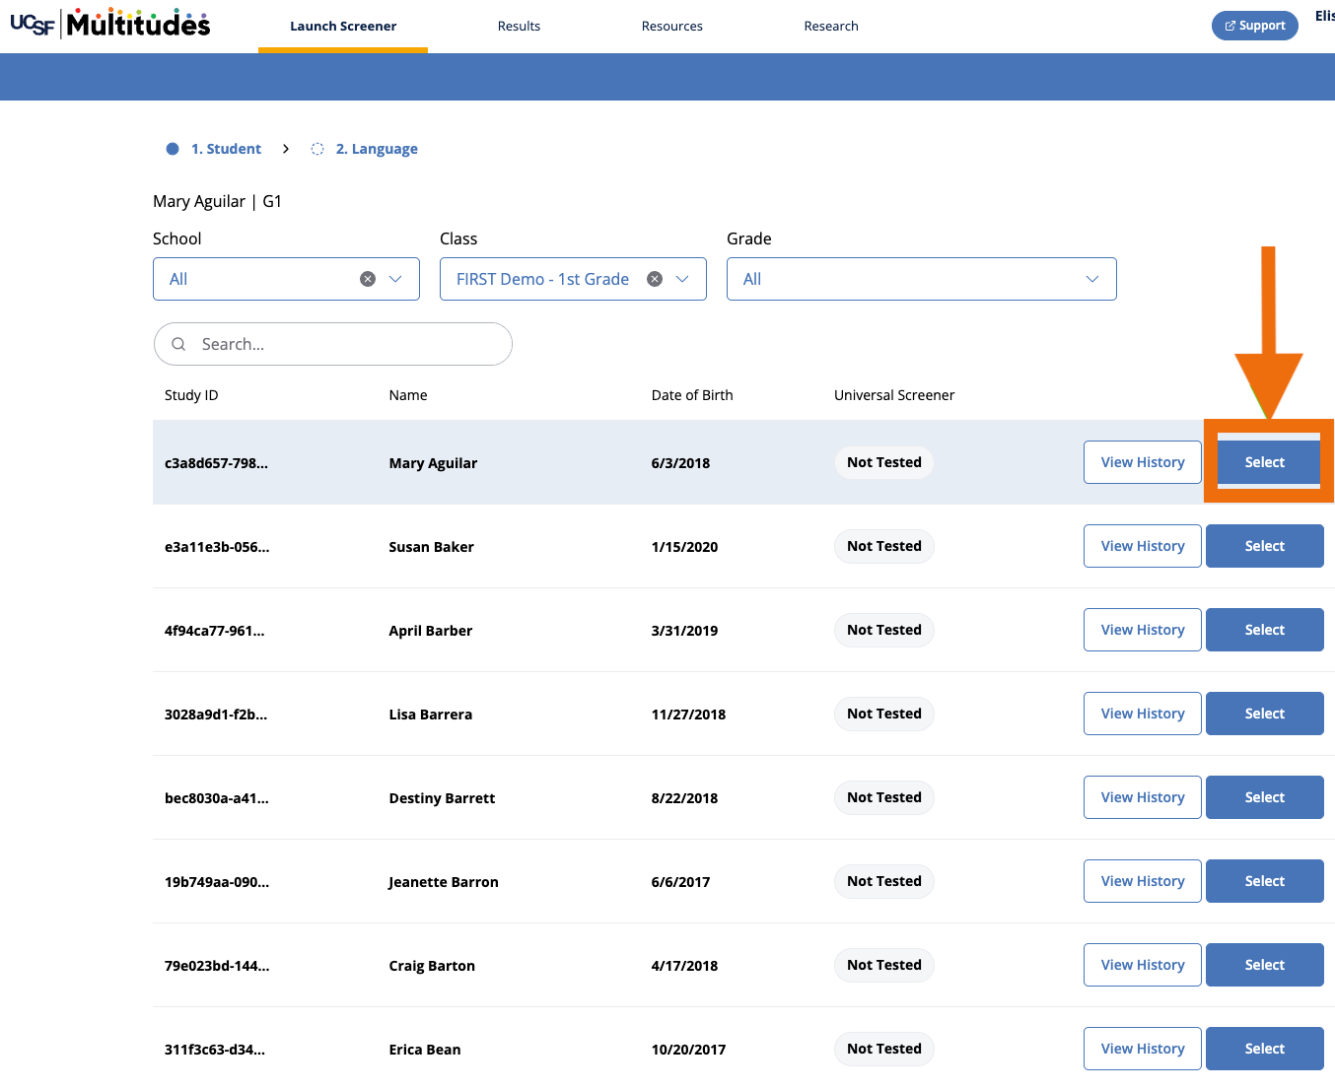The width and height of the screenshot is (1335, 1090).
Task: Click Study ID 79e023bd-144...
Action: pyautogui.click(x=217, y=966)
